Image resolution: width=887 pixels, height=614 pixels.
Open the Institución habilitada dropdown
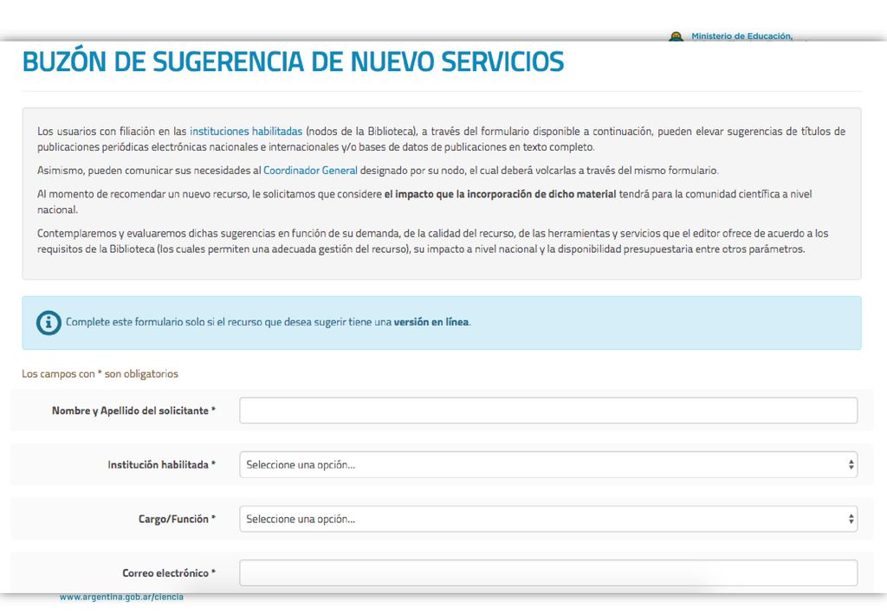(x=548, y=465)
